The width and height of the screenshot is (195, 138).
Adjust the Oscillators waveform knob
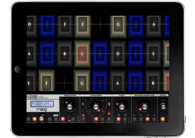tap(96, 107)
